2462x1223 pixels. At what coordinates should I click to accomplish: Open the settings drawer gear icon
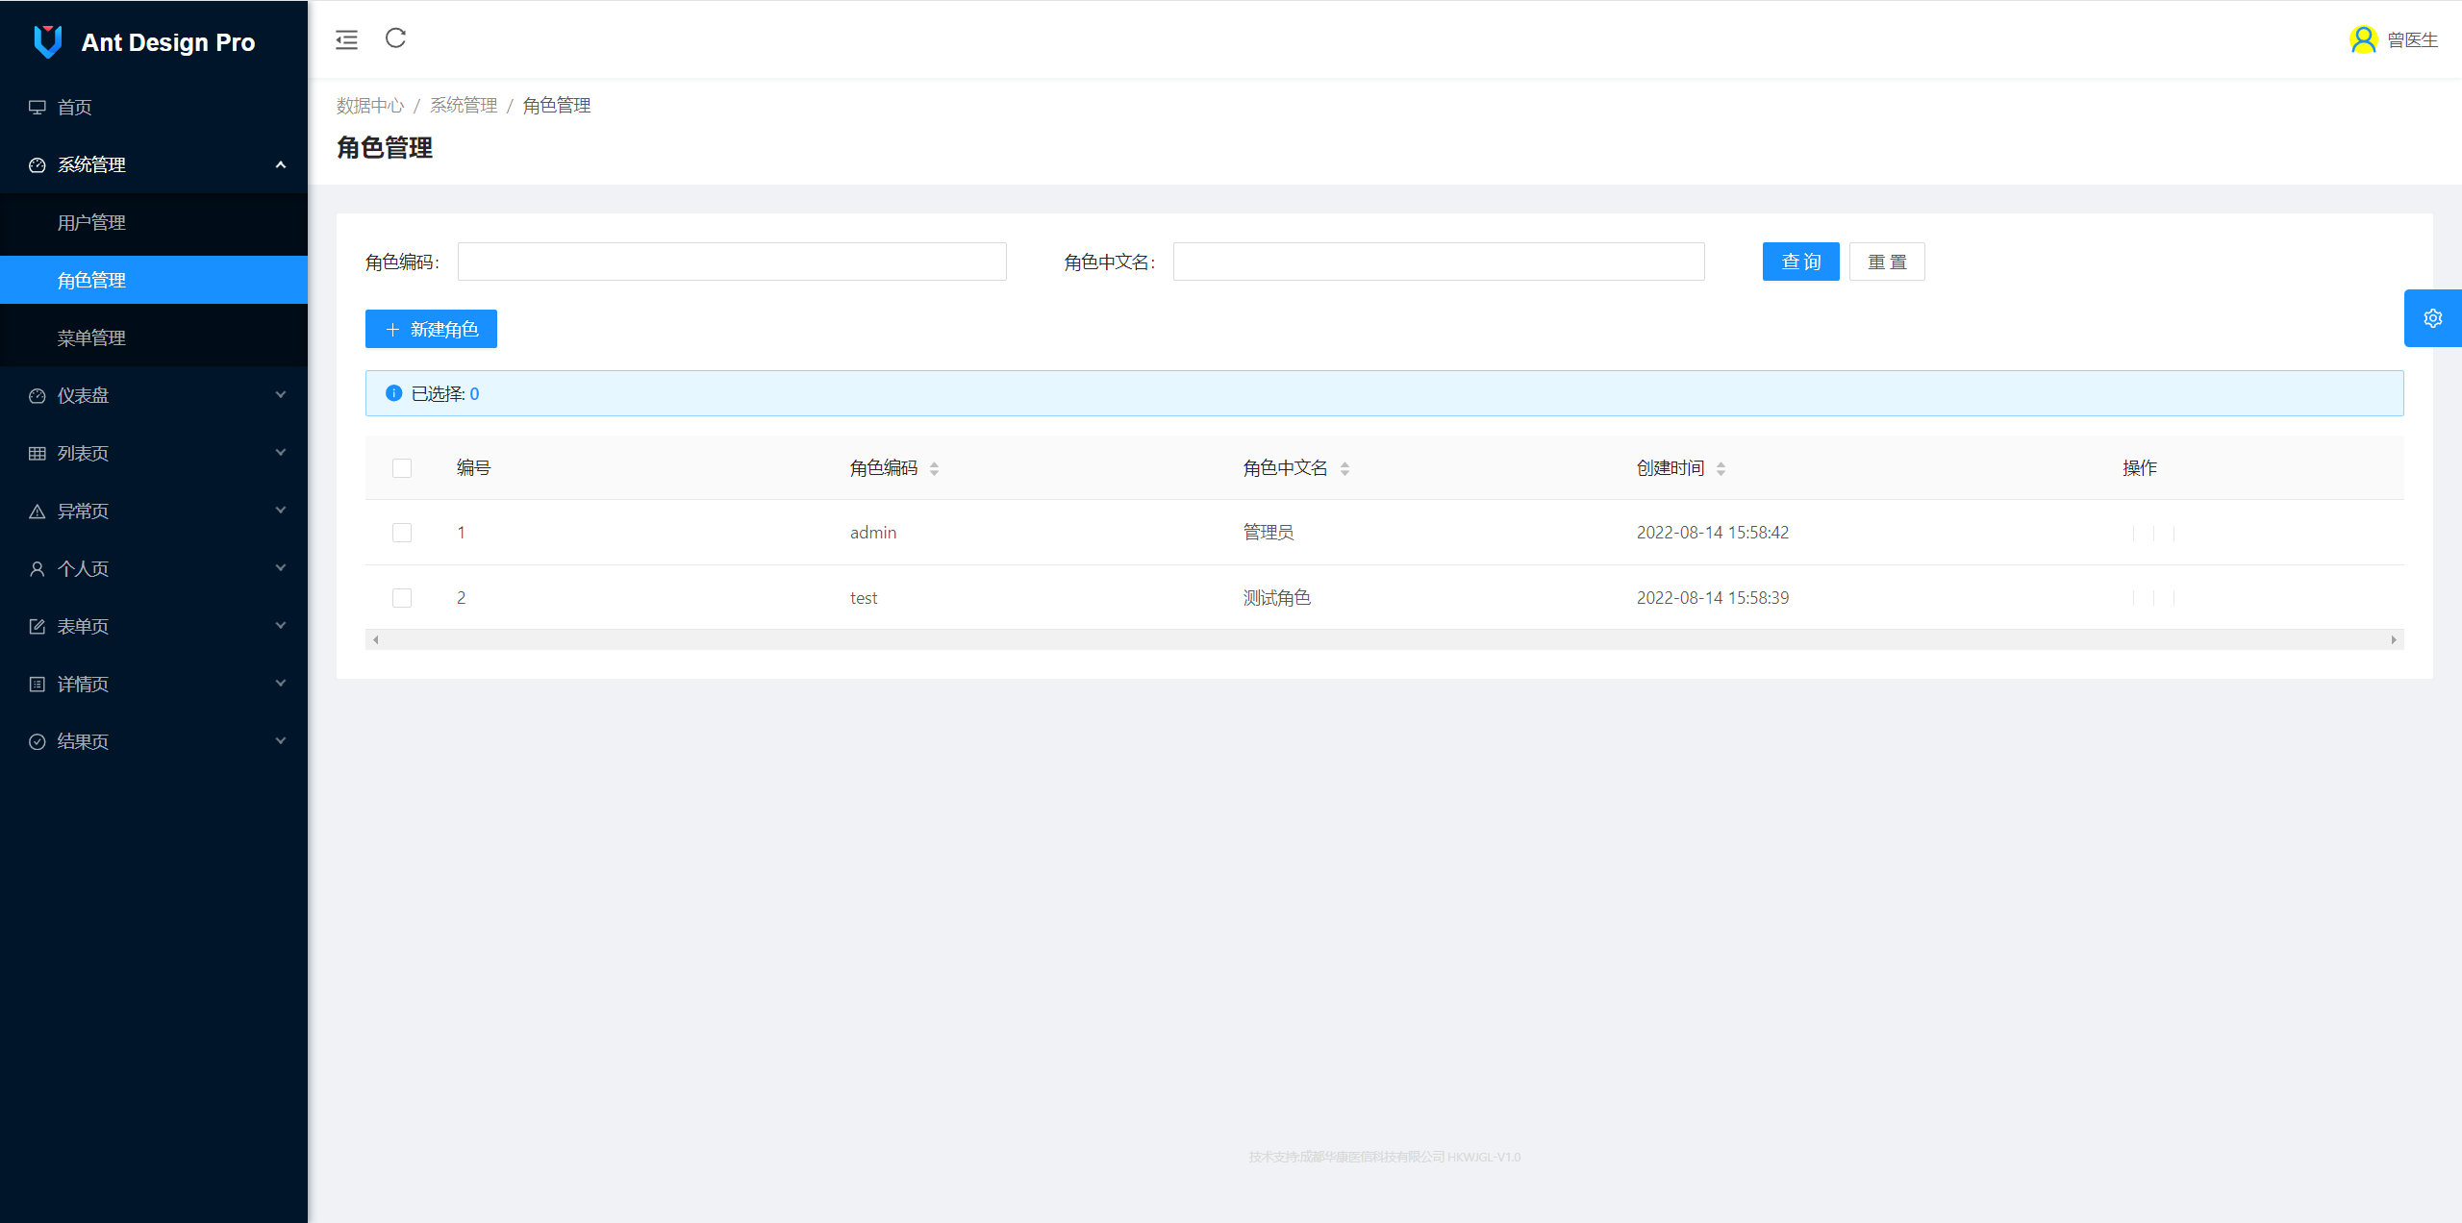2433,318
